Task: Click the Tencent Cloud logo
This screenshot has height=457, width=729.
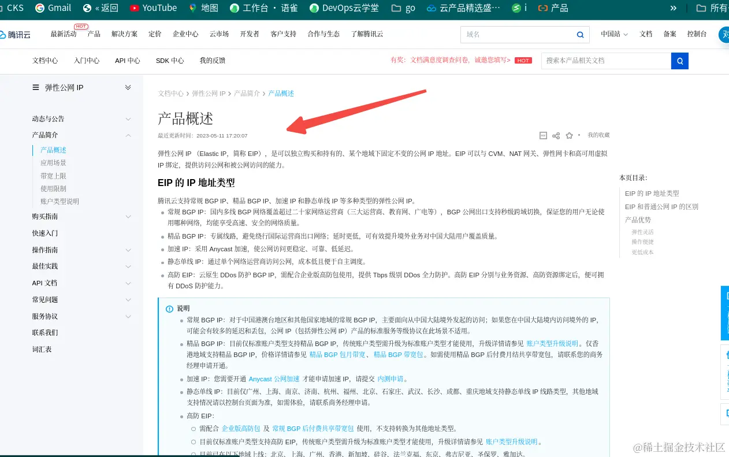Action: (x=16, y=35)
